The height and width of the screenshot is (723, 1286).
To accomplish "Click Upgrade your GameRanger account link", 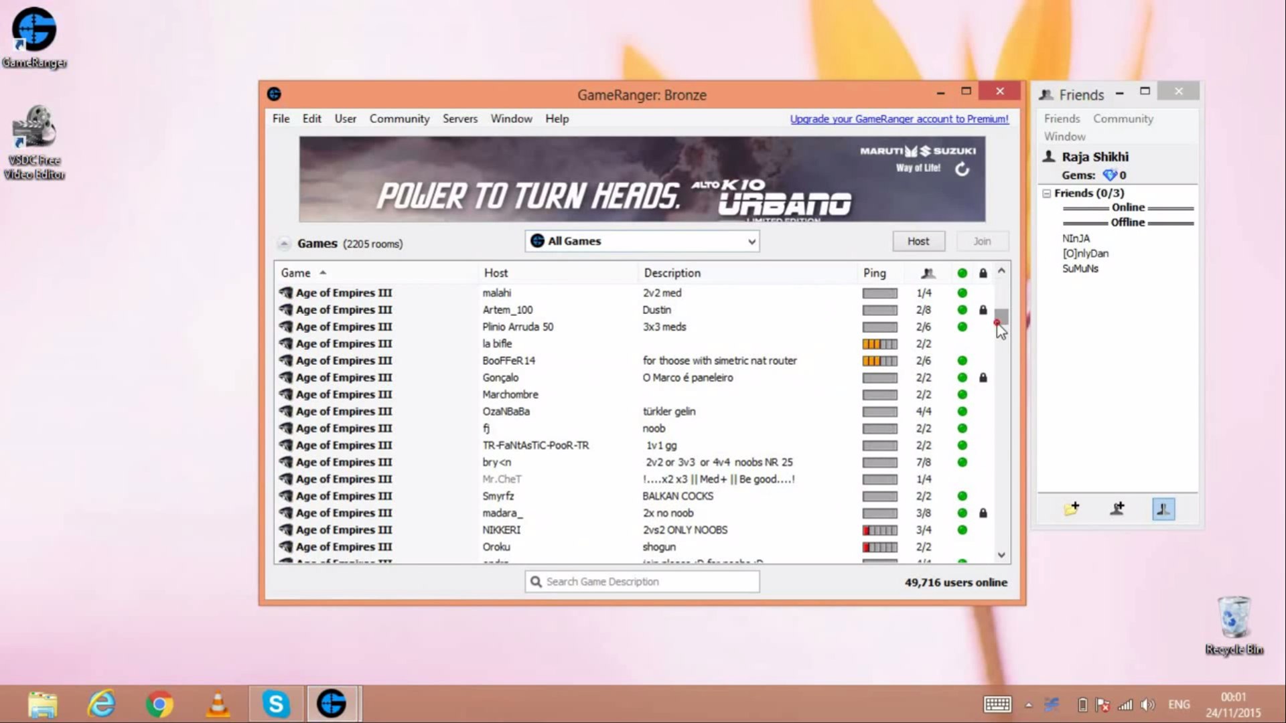I will (899, 118).
